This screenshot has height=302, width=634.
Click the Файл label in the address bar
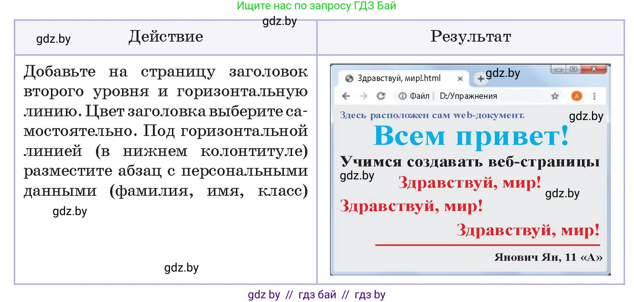(x=420, y=96)
